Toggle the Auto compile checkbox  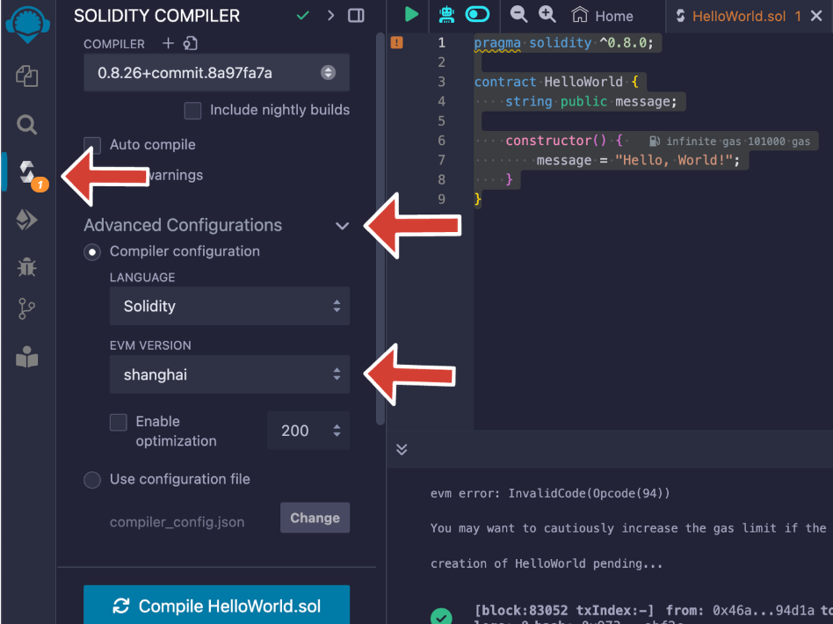pyautogui.click(x=92, y=145)
